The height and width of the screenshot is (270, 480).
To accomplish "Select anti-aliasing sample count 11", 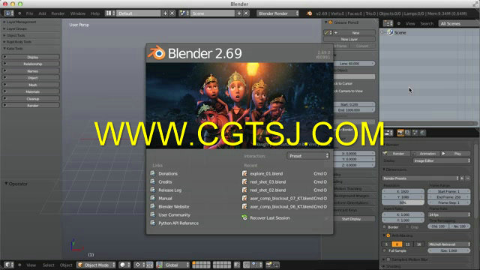I will click(x=407, y=244).
